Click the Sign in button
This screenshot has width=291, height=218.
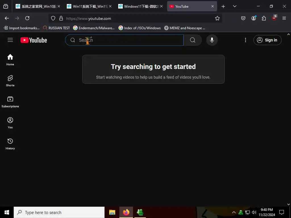point(267,40)
